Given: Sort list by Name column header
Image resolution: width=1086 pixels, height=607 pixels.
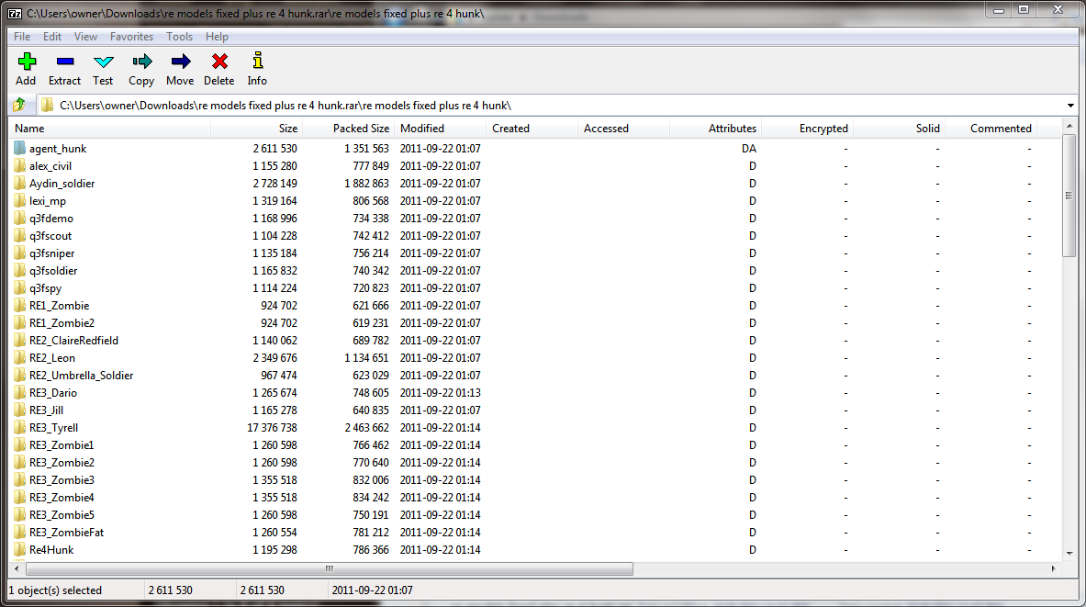Looking at the screenshot, I should pyautogui.click(x=109, y=129).
